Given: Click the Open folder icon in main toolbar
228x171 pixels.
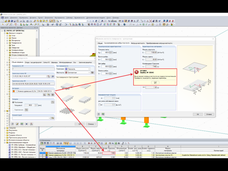Looking at the screenshot, I should [x=6, y=21].
